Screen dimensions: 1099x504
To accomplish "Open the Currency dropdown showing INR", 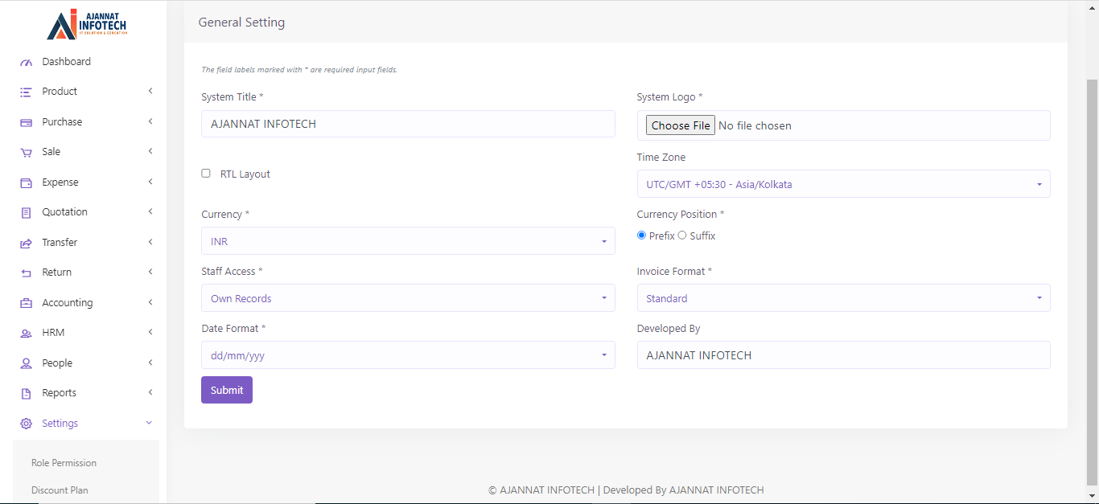I will (407, 241).
